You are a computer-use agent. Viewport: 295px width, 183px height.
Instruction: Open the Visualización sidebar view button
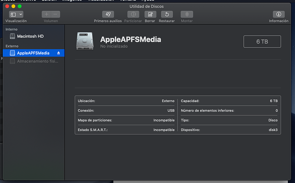tap(13, 15)
